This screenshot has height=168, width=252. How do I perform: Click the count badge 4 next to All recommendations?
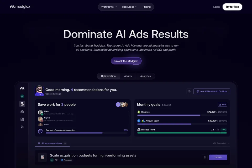pos(65,143)
